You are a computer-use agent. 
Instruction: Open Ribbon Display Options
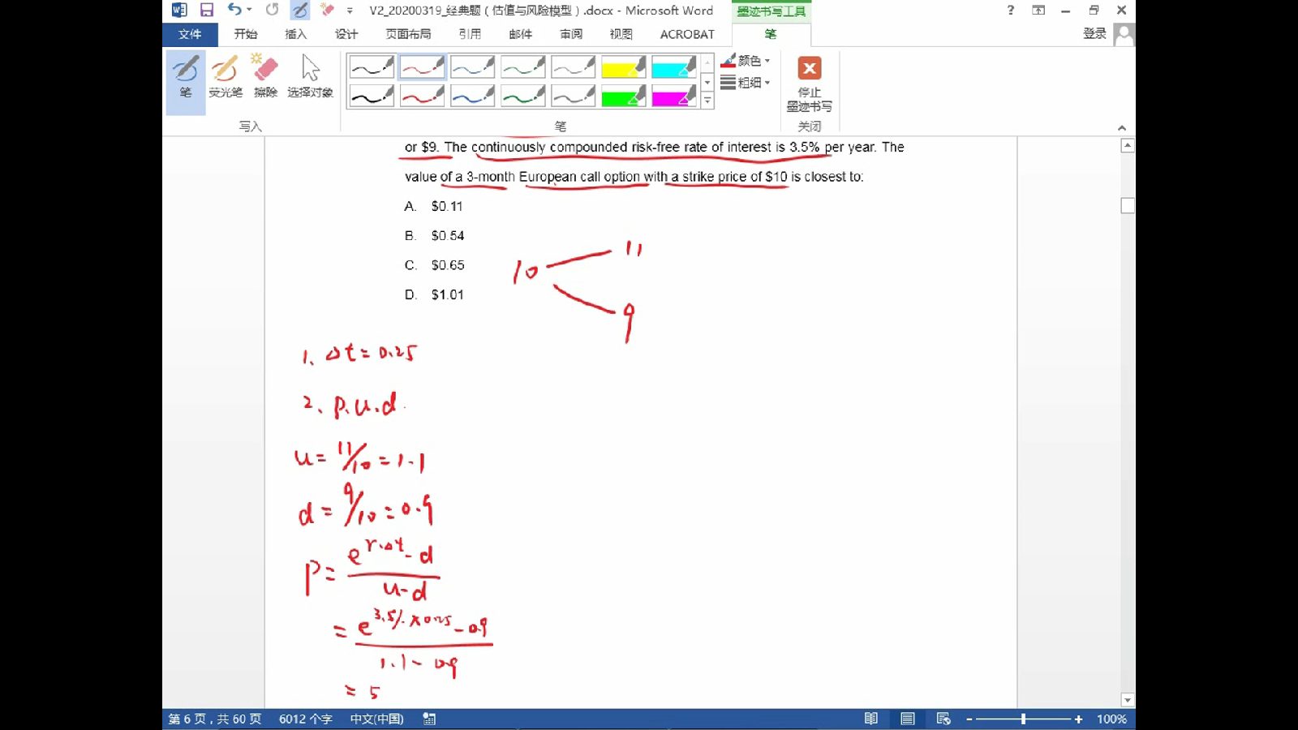pos(1038,10)
